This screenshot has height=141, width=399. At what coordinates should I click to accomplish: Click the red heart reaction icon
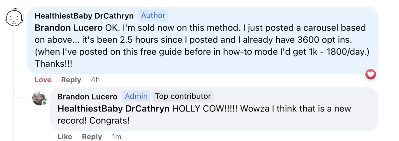370,75
